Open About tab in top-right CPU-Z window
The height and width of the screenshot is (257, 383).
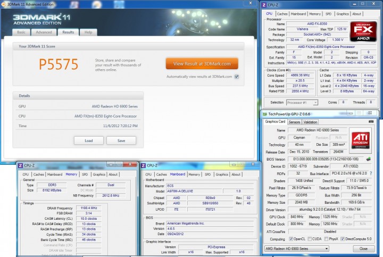[356, 14]
